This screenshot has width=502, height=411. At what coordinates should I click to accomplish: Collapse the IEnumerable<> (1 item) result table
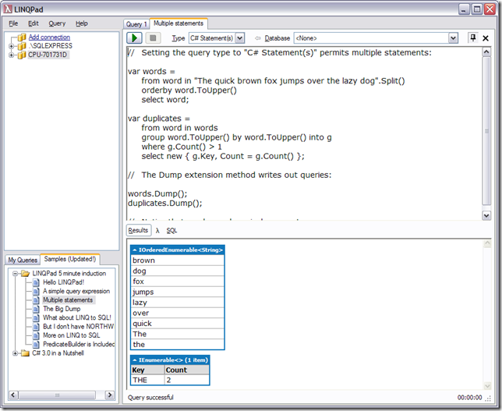[134, 360]
